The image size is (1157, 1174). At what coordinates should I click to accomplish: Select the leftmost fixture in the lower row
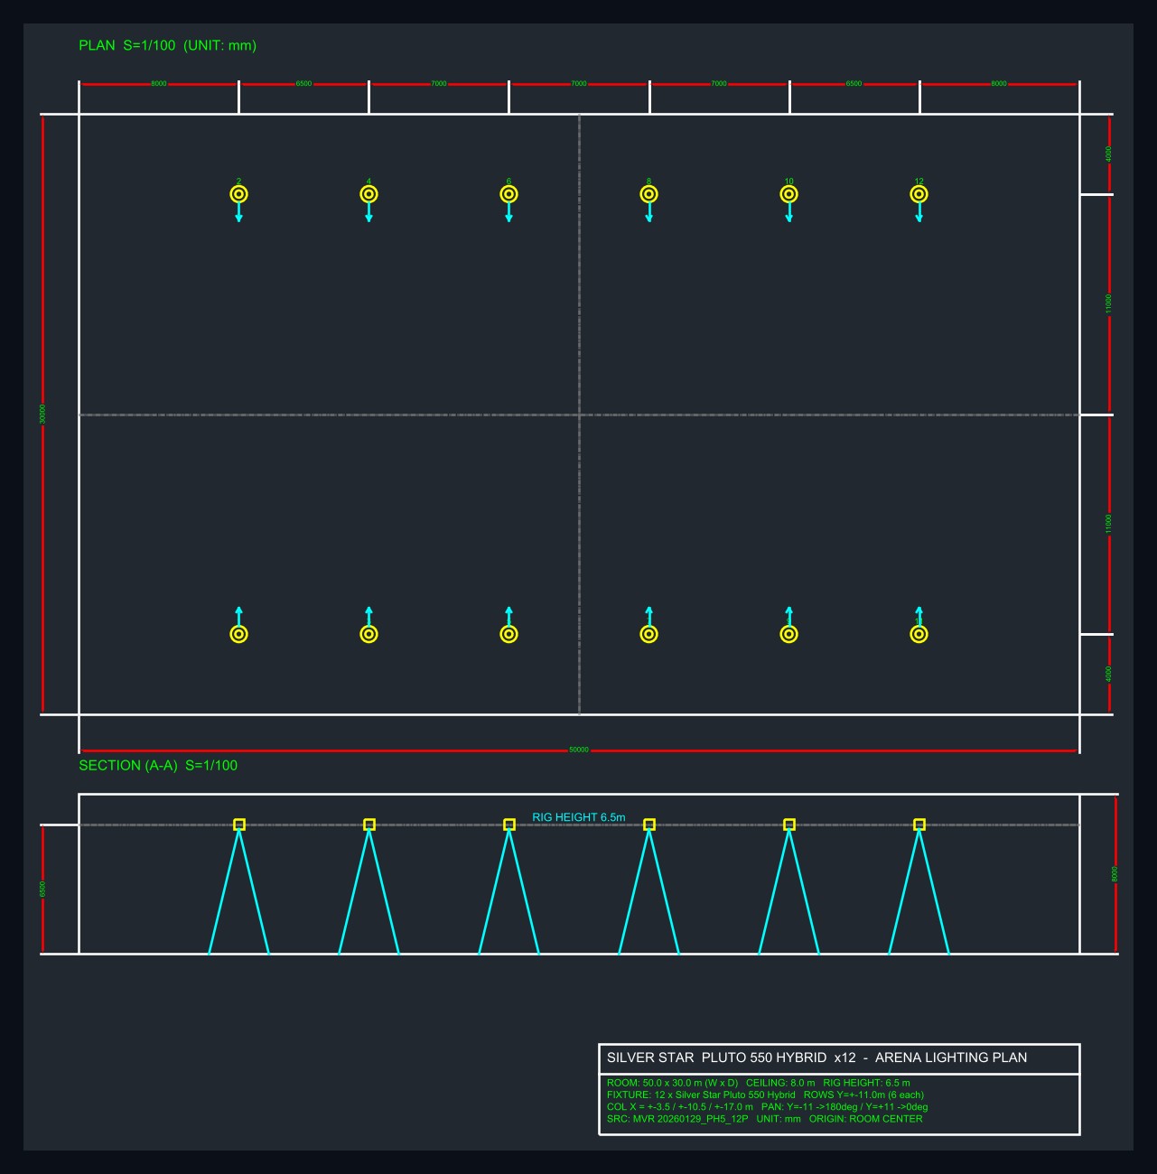[x=238, y=634]
